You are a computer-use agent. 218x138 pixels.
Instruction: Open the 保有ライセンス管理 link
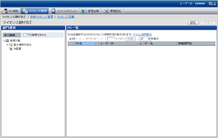[41, 17]
